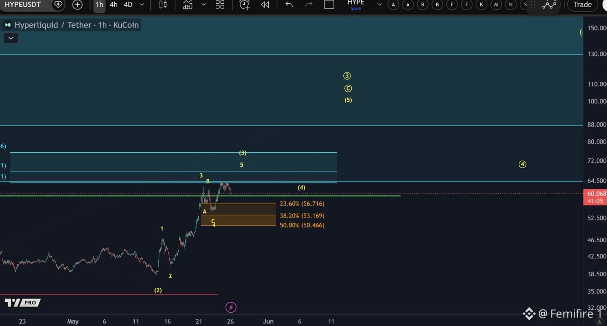Image resolution: width=607 pixels, height=326 pixels.
Task: Select the 23.60% (56.716) Fib label
Action: click(302, 204)
